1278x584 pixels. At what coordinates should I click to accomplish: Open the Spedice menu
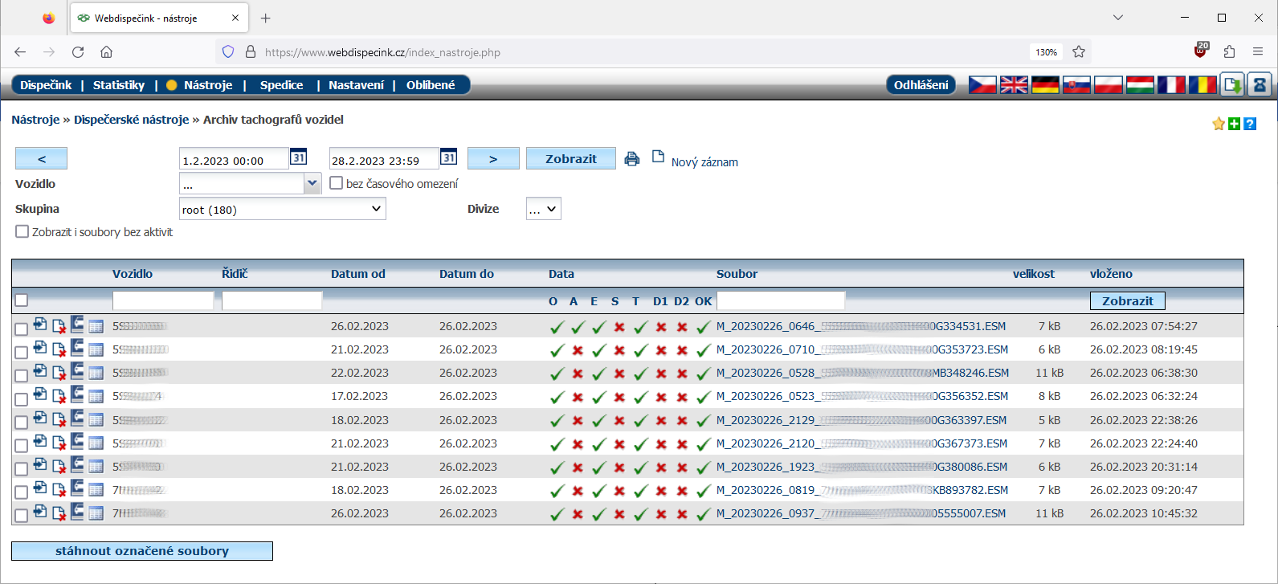click(281, 85)
